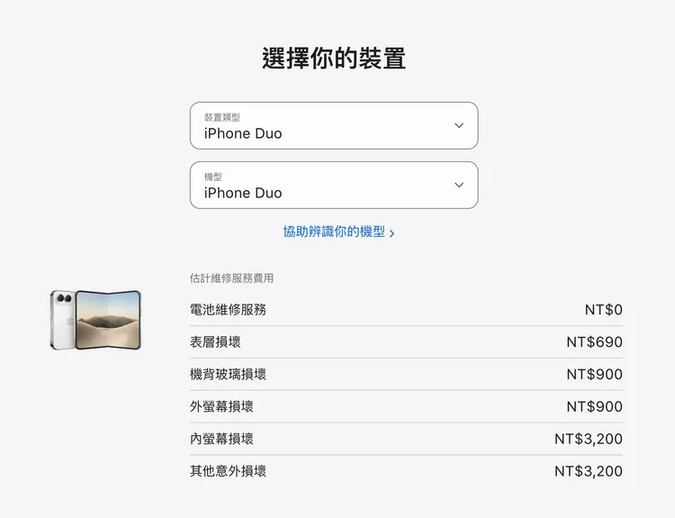675x518 pixels.
Task: Open the 機型 model dropdown
Action: point(334,185)
